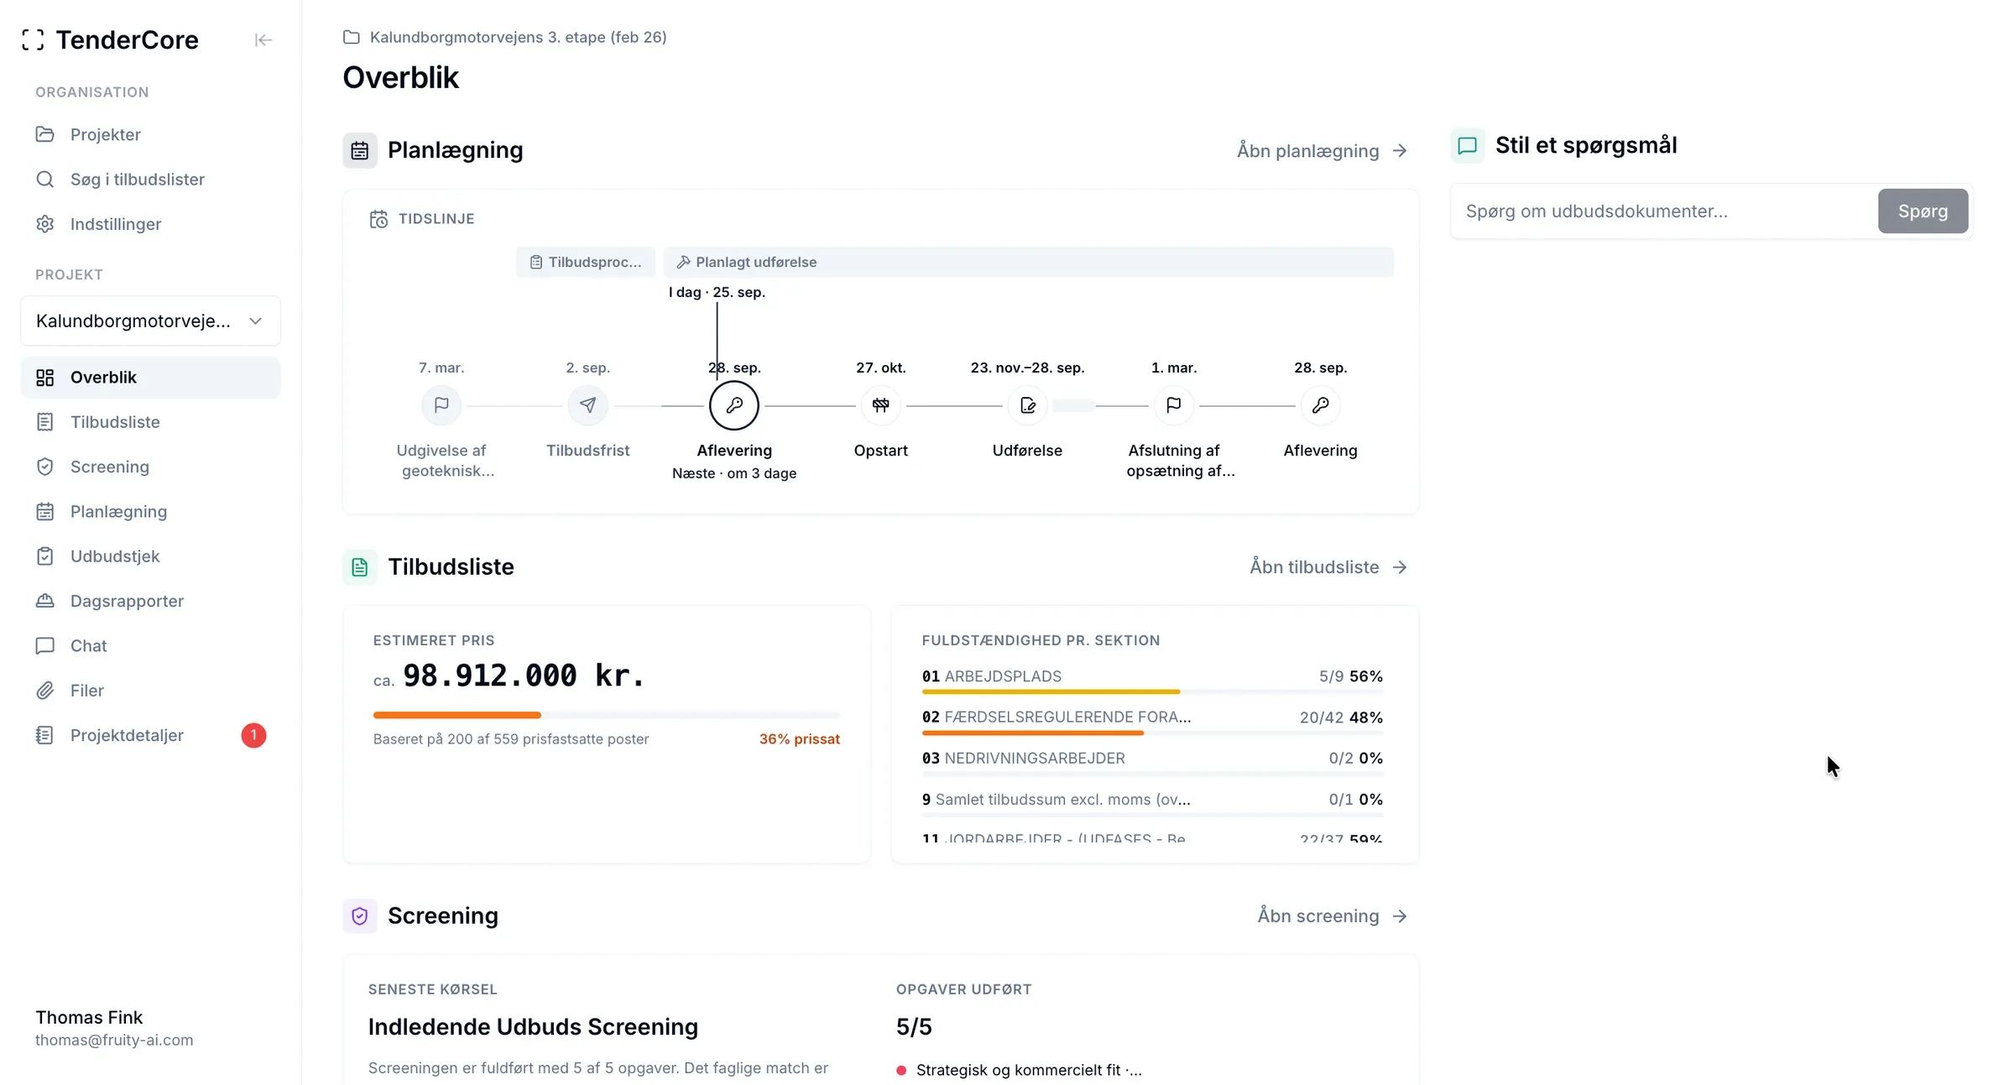Click the TenderCore logo icon
The height and width of the screenshot is (1085, 2014).
click(33, 39)
